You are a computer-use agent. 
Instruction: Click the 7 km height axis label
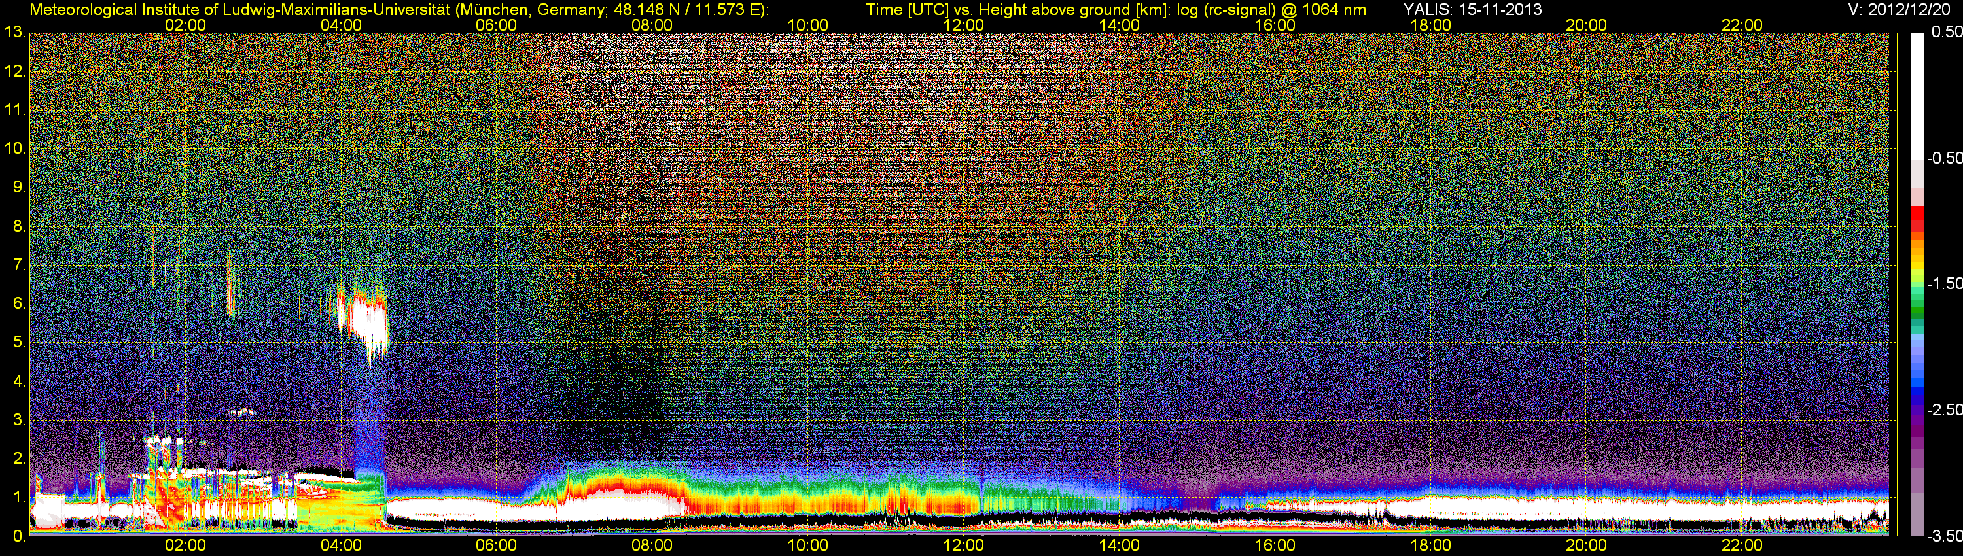19,265
